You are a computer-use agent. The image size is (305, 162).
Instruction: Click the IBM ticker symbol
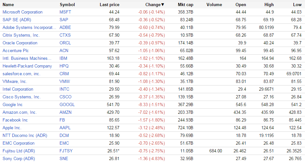coord(63,59)
